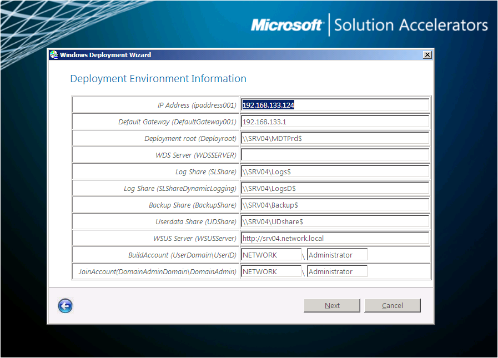Click the JoinAccount DomainAdmin field
The height and width of the screenshot is (358, 498).
pos(337,271)
